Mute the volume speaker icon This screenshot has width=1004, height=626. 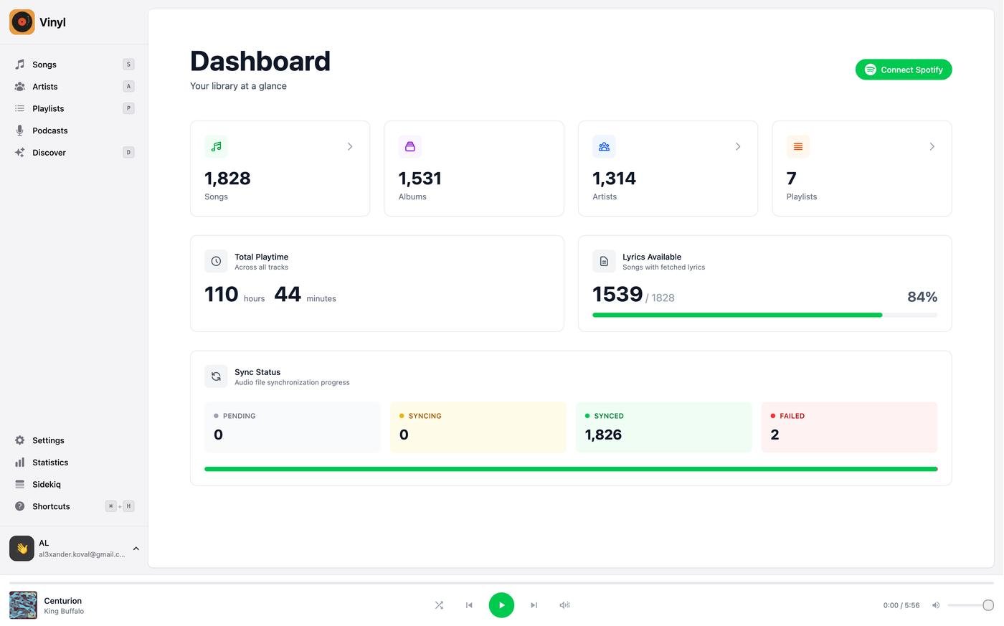pyautogui.click(x=936, y=605)
